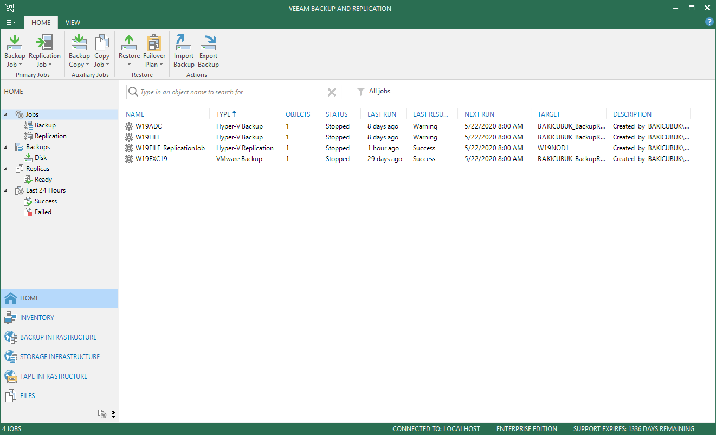Click in the object name search field
716x435 pixels.
coord(233,92)
